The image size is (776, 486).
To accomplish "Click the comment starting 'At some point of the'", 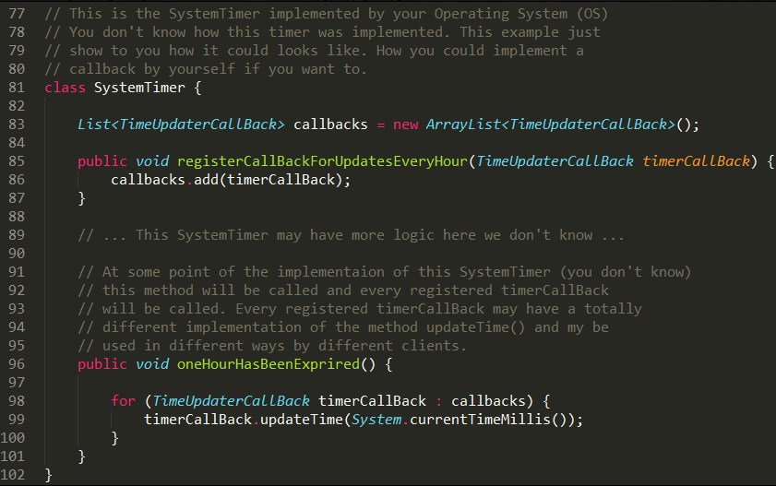I will coord(384,272).
